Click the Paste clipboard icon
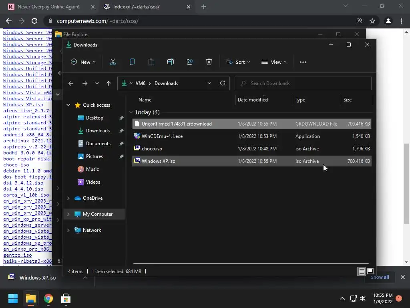The image size is (410, 308). (151, 62)
